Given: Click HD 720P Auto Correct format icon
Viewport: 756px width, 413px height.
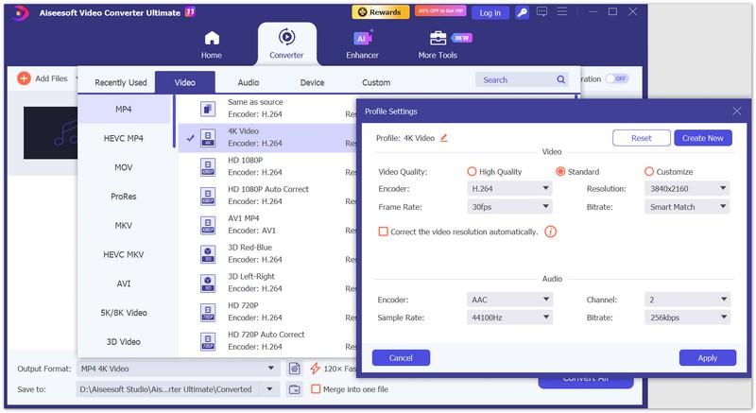Looking at the screenshot, I should 208,341.
